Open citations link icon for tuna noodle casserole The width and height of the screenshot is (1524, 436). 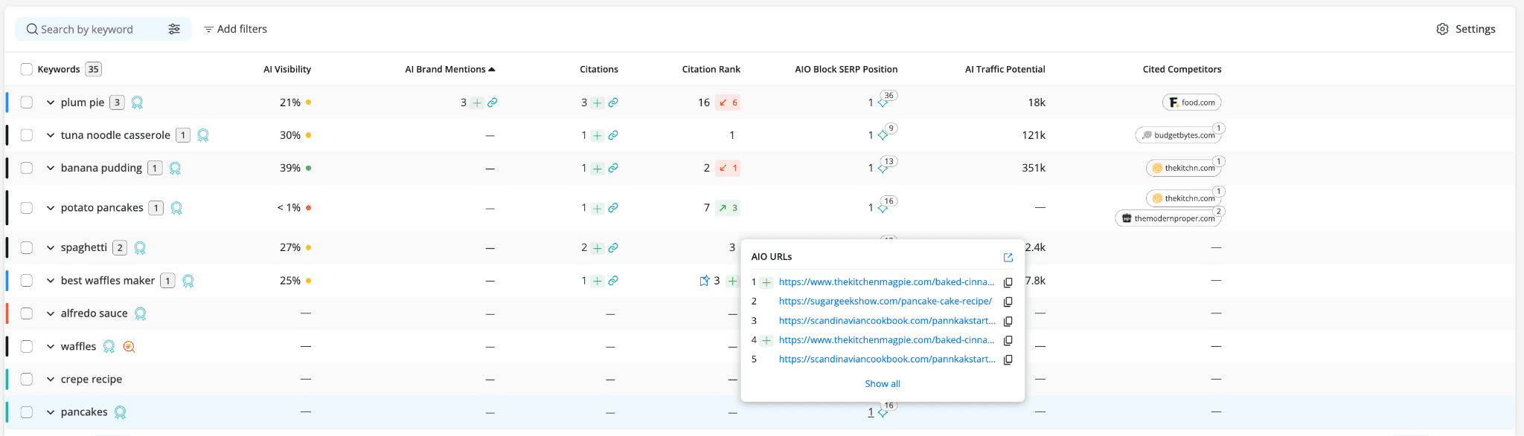click(613, 135)
